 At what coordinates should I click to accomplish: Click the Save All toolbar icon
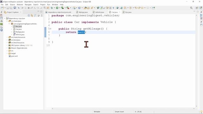point(11,8)
